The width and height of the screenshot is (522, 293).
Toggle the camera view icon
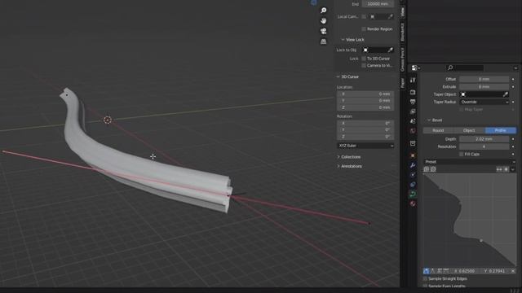click(323, 31)
